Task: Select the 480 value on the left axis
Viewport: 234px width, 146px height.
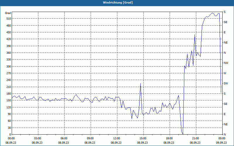Action: point(8,25)
